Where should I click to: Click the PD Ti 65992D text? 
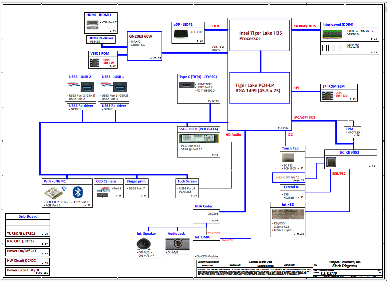click(x=204, y=91)
